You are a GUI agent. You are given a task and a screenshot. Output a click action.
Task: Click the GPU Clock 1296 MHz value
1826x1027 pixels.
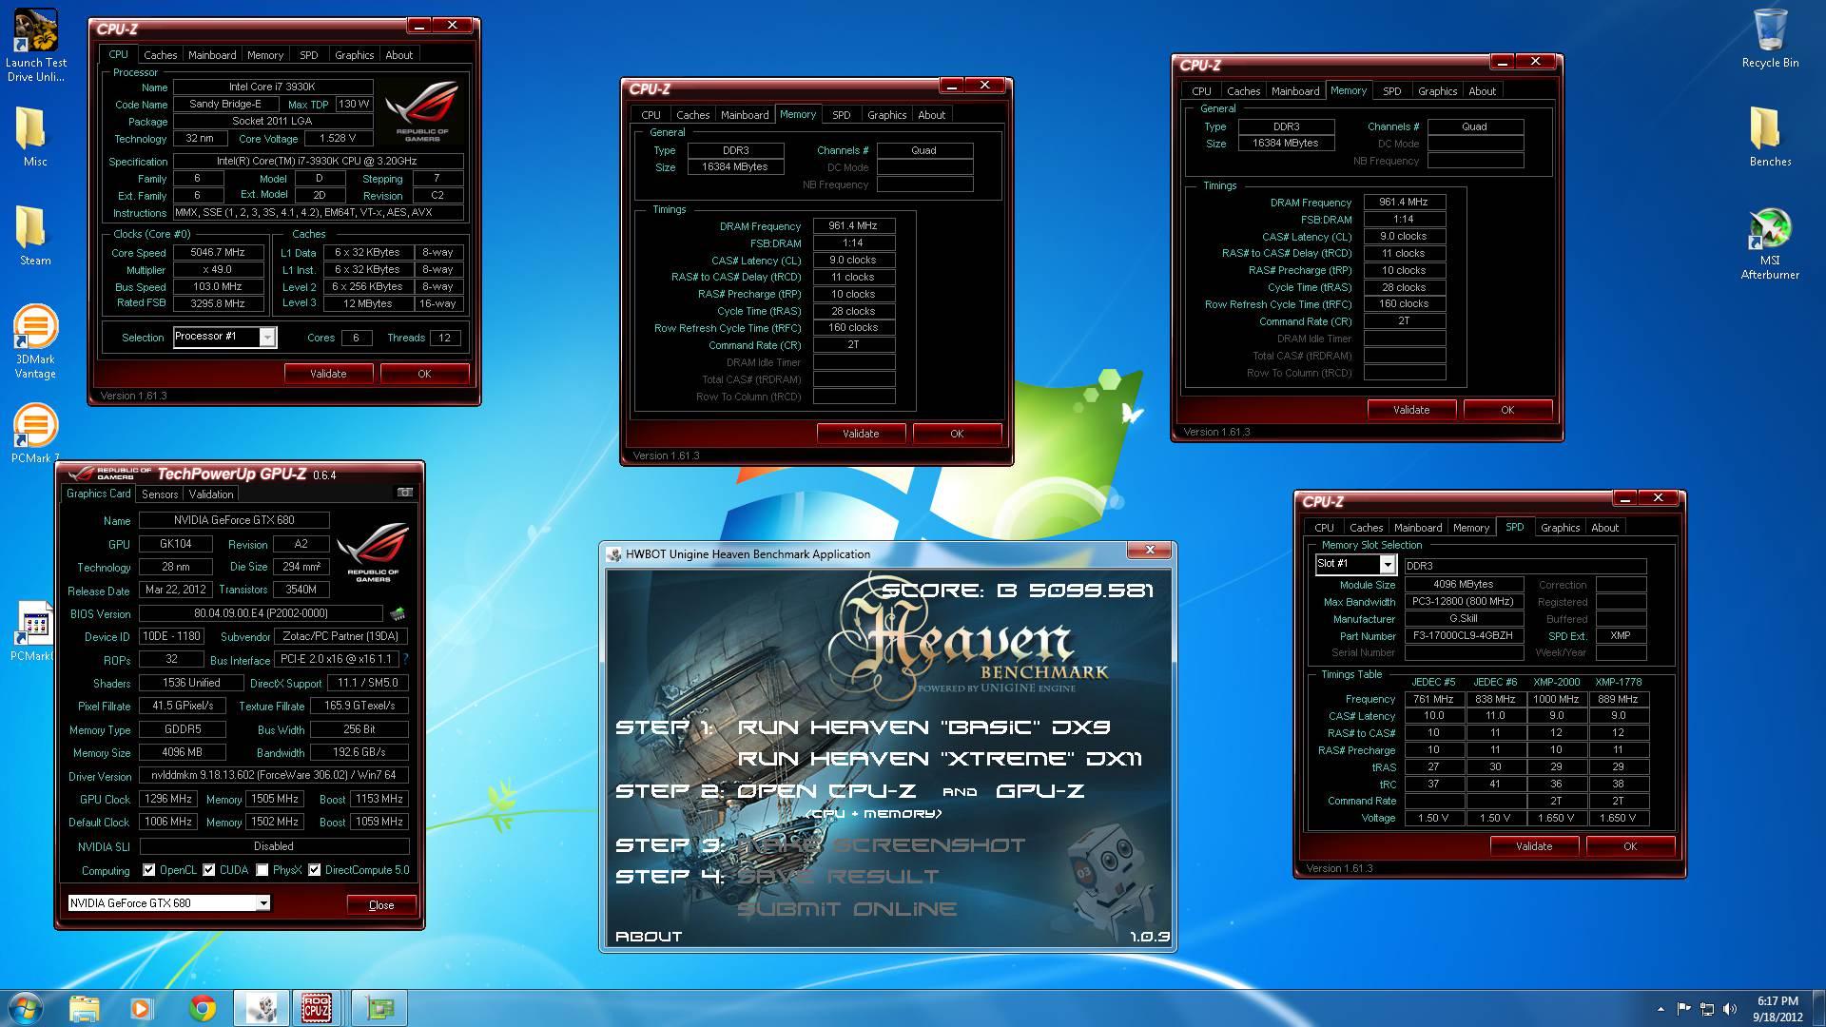pos(168,800)
